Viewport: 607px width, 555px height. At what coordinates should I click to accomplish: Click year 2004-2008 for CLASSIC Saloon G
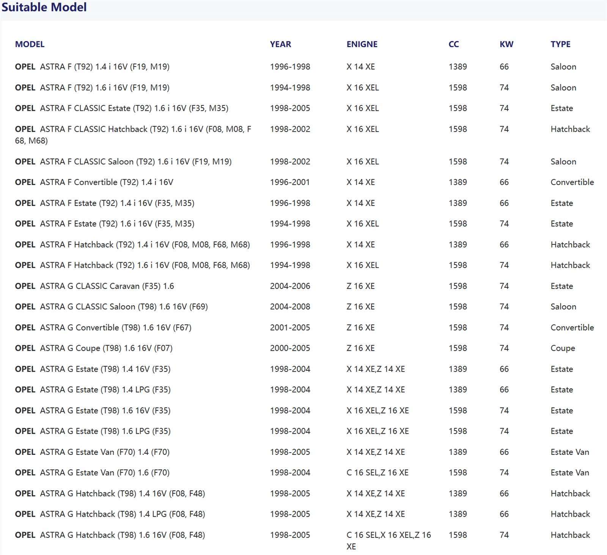tap(290, 306)
